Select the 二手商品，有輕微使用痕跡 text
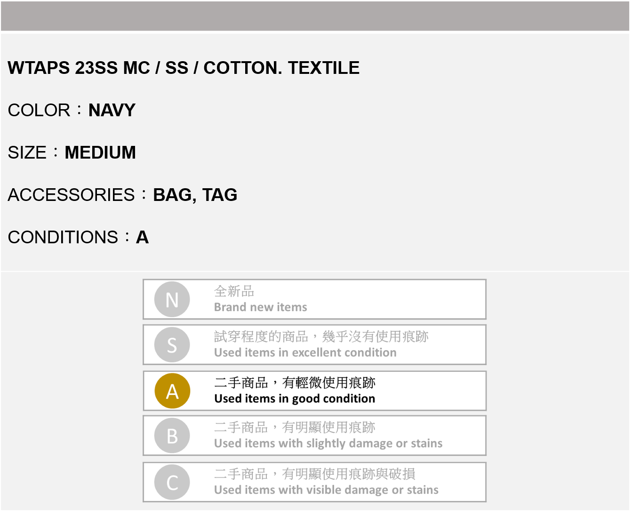The height and width of the screenshot is (512, 632). coord(295,383)
